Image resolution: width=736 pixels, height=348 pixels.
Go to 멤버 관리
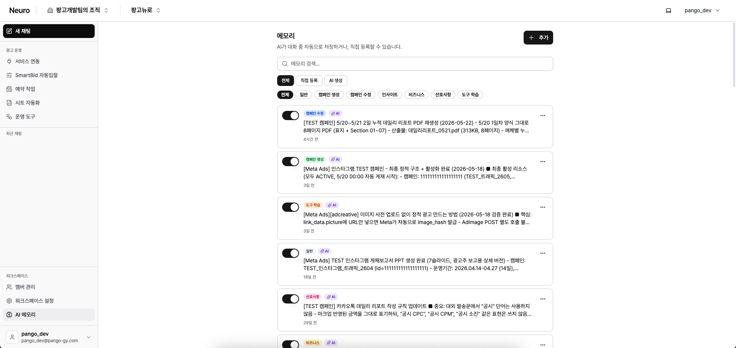coord(49,287)
